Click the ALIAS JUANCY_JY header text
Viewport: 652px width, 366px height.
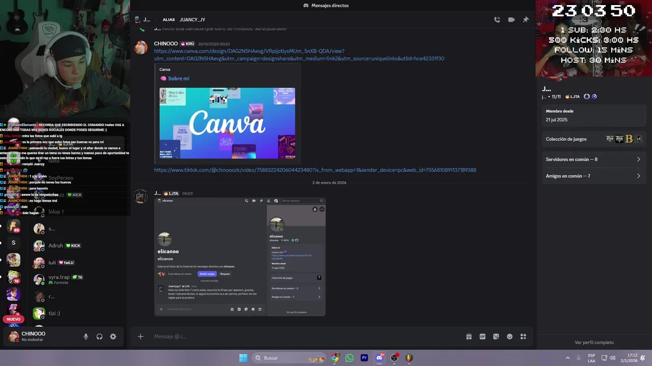[x=184, y=20]
